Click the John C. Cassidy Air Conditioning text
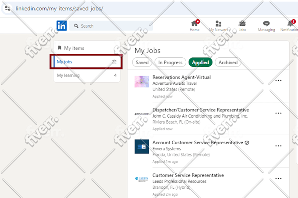The width and height of the screenshot is (298, 198). coord(200,116)
